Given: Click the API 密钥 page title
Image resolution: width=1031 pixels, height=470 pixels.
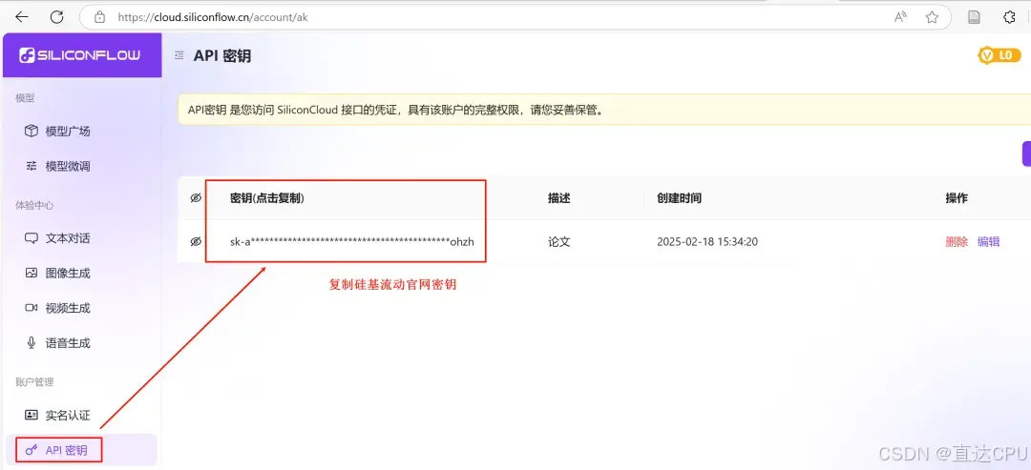Looking at the screenshot, I should point(222,56).
